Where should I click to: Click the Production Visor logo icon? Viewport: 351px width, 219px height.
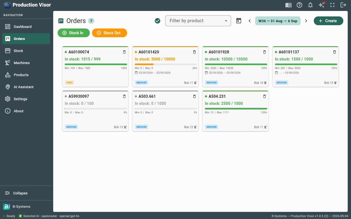(7, 5)
